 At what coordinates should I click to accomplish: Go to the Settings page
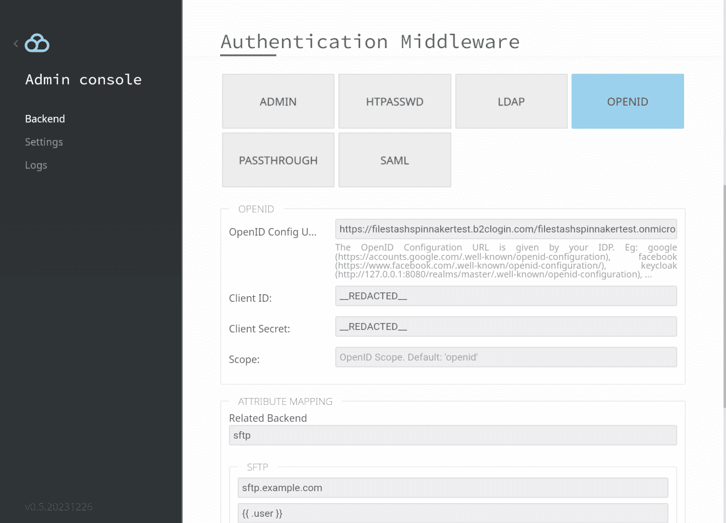(44, 142)
